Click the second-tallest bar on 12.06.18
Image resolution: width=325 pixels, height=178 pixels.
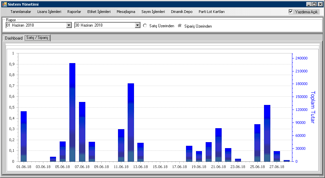point(131,123)
